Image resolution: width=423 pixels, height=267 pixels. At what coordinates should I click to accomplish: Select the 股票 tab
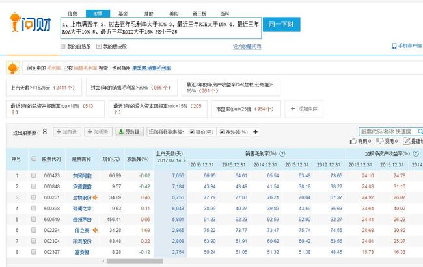(x=98, y=14)
